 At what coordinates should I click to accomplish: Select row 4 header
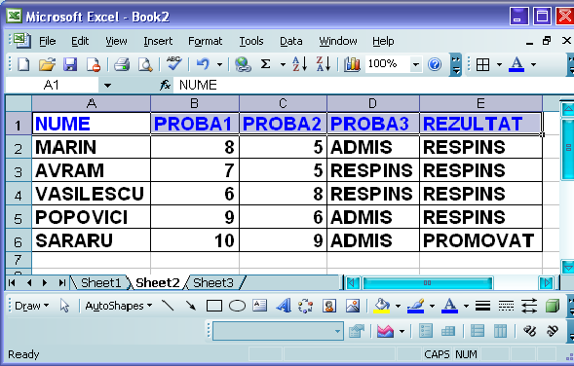tap(18, 194)
